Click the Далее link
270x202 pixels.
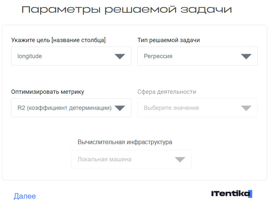(25, 196)
